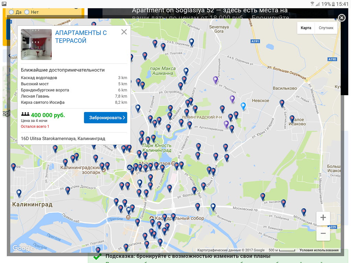Zoom out the map with minus button
Screen dimensions: 351x263
323,234
